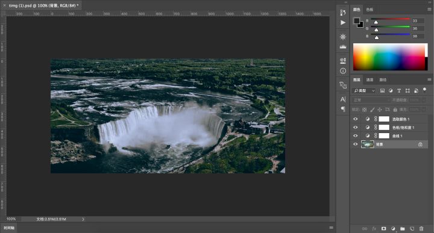Open the layer opacity dropdown arrow

tap(424, 100)
